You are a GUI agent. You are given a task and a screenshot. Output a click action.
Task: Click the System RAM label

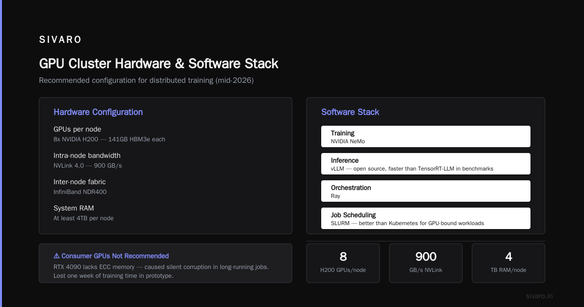click(x=74, y=208)
